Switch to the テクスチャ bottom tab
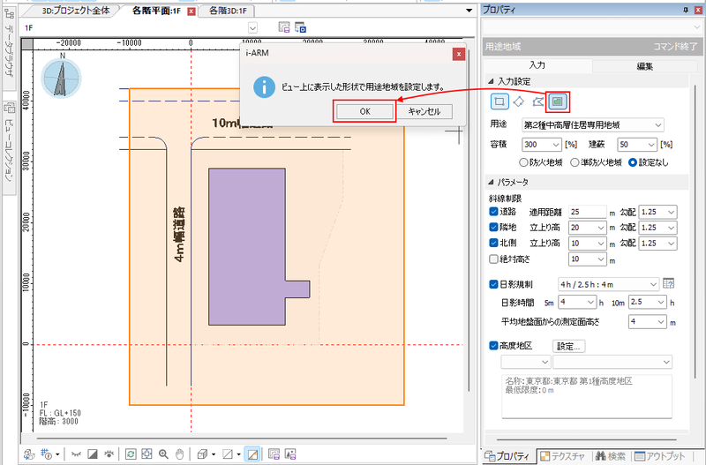 (563, 456)
